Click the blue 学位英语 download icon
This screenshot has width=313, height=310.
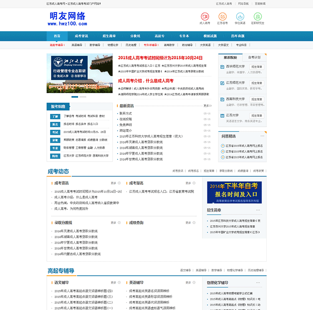click(x=240, y=16)
